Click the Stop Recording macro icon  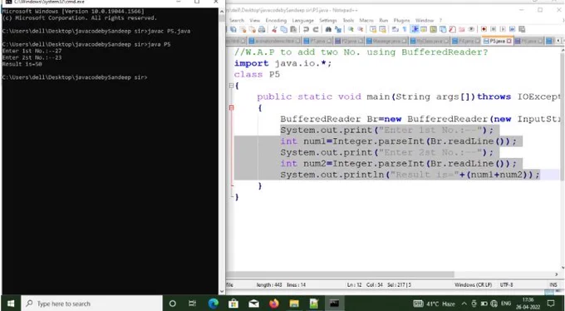coord(494,29)
